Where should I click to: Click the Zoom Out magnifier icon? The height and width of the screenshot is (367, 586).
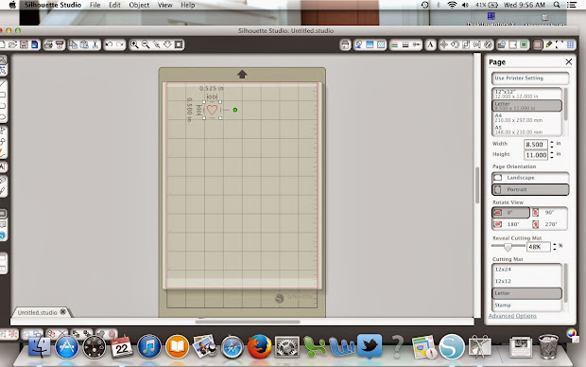(146, 44)
